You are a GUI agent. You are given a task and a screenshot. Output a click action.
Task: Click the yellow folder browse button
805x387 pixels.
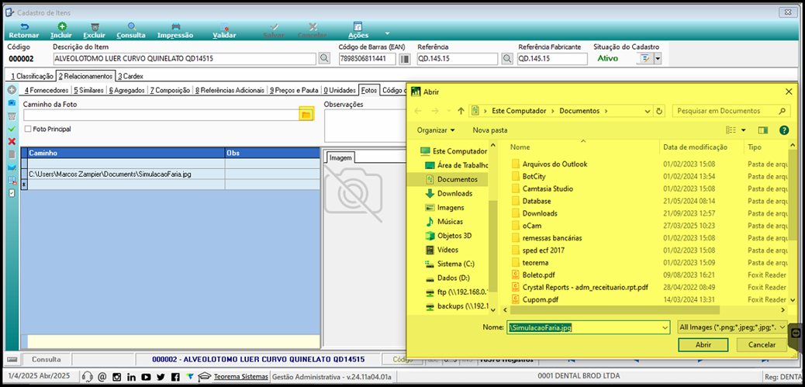click(306, 115)
